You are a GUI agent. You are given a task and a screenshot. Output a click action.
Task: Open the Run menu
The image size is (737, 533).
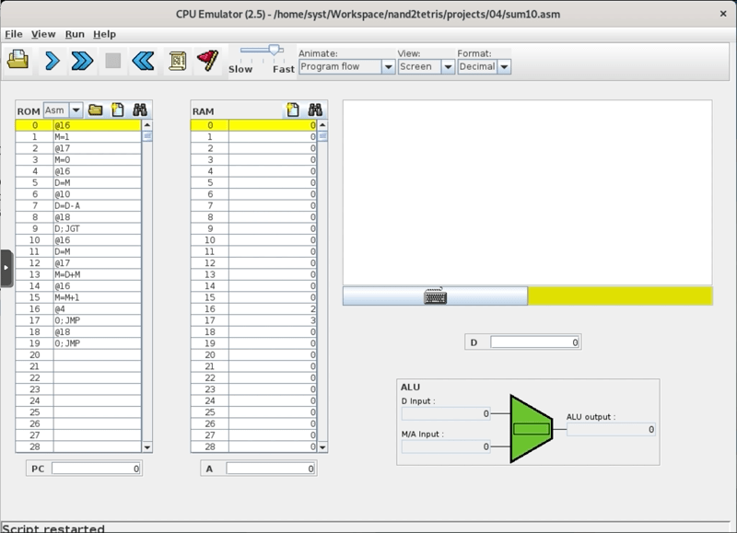75,34
